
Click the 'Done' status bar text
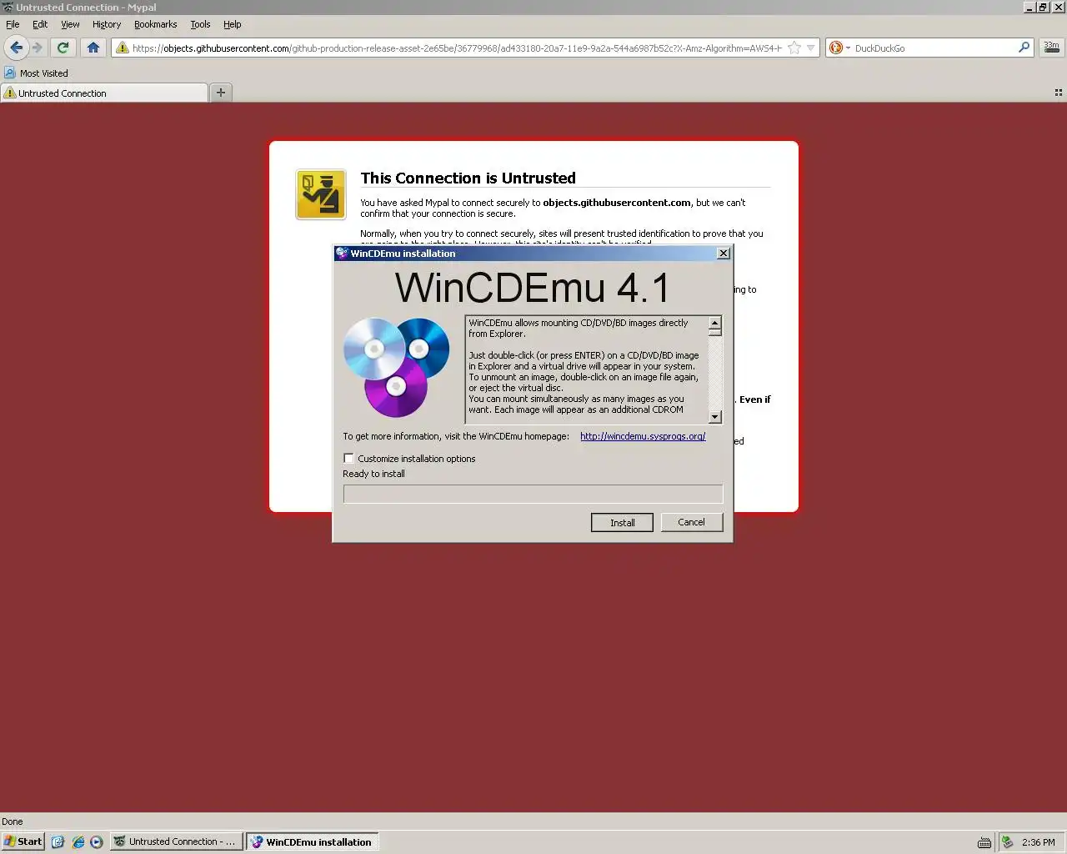13,821
